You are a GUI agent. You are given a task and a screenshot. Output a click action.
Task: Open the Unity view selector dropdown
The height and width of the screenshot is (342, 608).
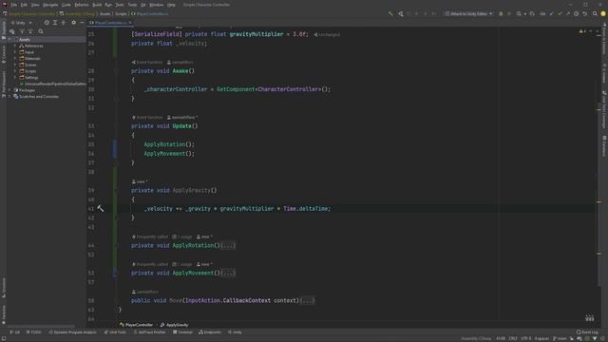22,23
